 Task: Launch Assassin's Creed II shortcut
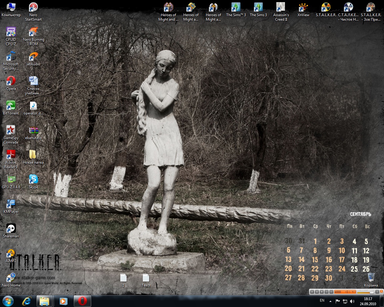[x=281, y=12]
